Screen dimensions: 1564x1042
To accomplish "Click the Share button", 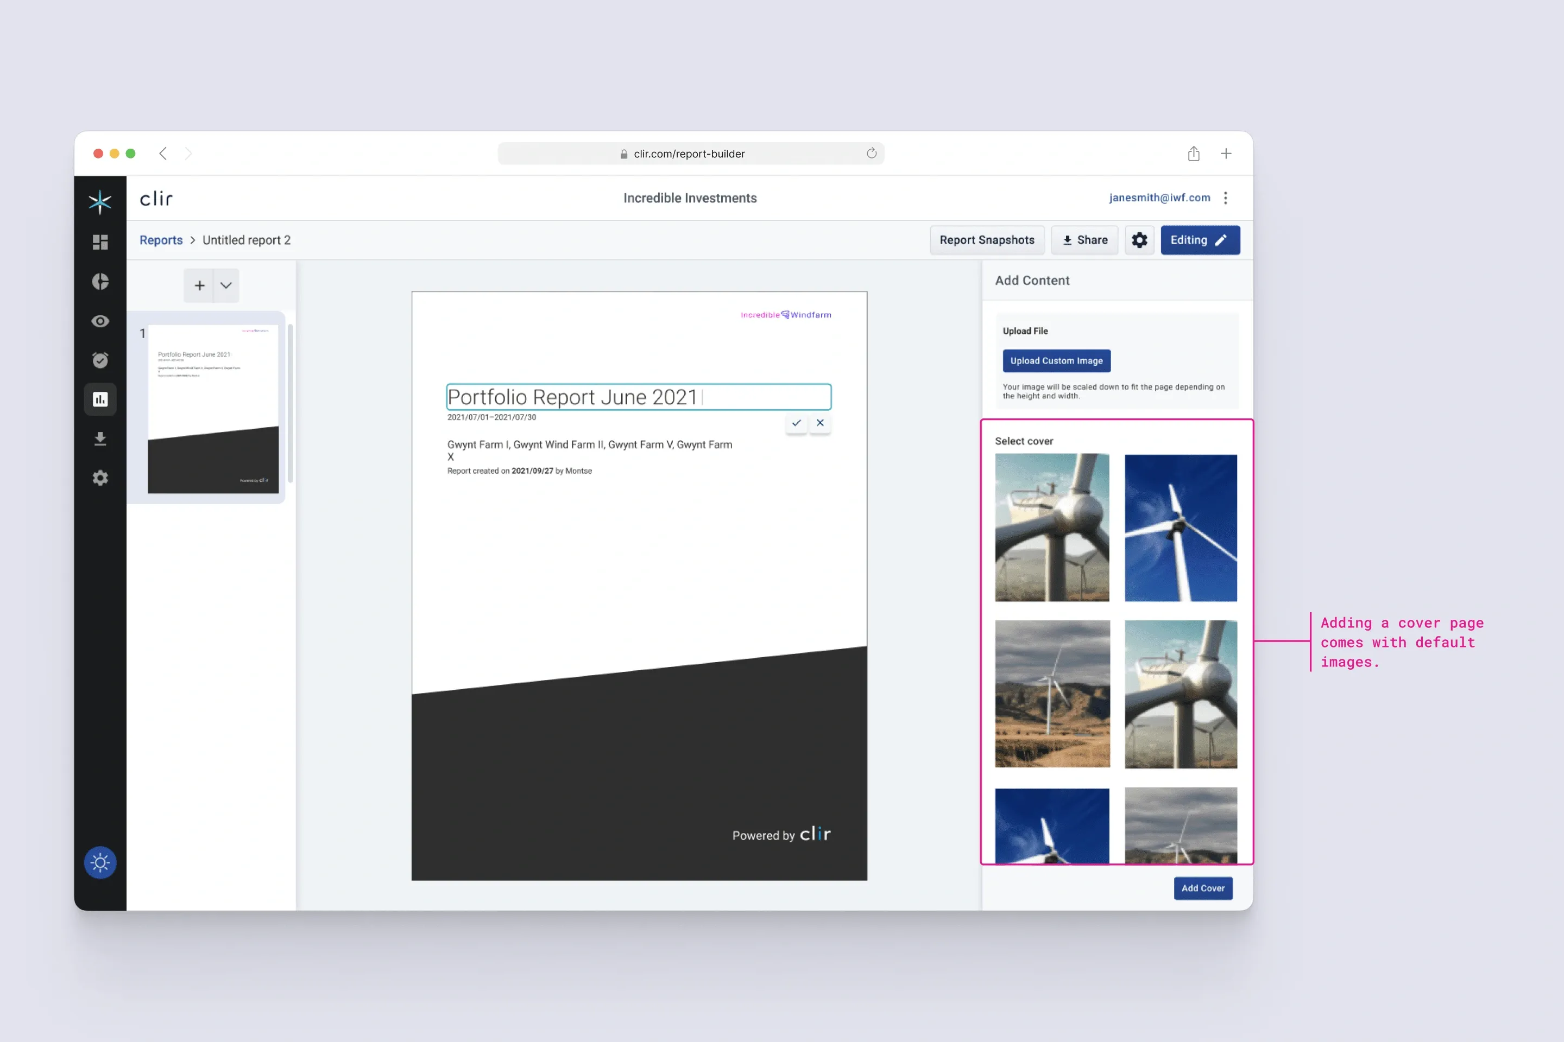I will tap(1084, 240).
